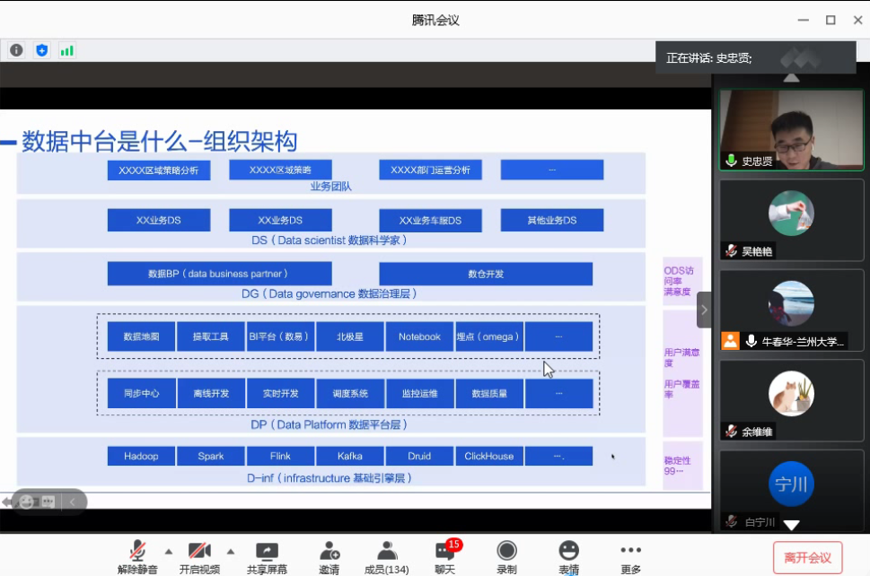
Task: Open 聊天 chat with unread messages
Action: pyautogui.click(x=445, y=557)
